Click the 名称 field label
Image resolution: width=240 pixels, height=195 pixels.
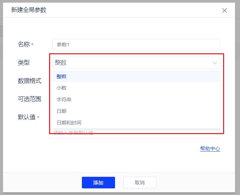click(24, 44)
